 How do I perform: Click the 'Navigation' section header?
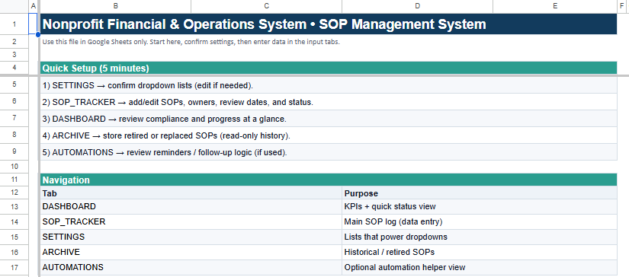tap(329, 180)
